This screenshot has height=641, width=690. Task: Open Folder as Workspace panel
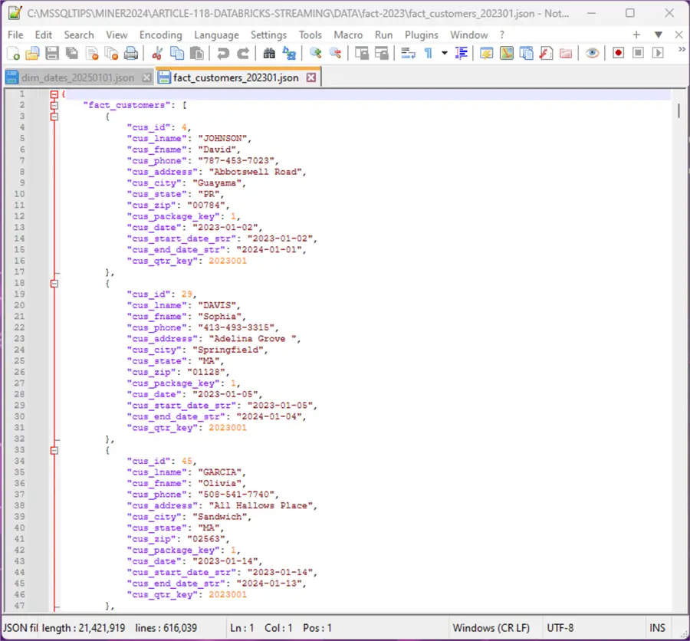(x=566, y=53)
